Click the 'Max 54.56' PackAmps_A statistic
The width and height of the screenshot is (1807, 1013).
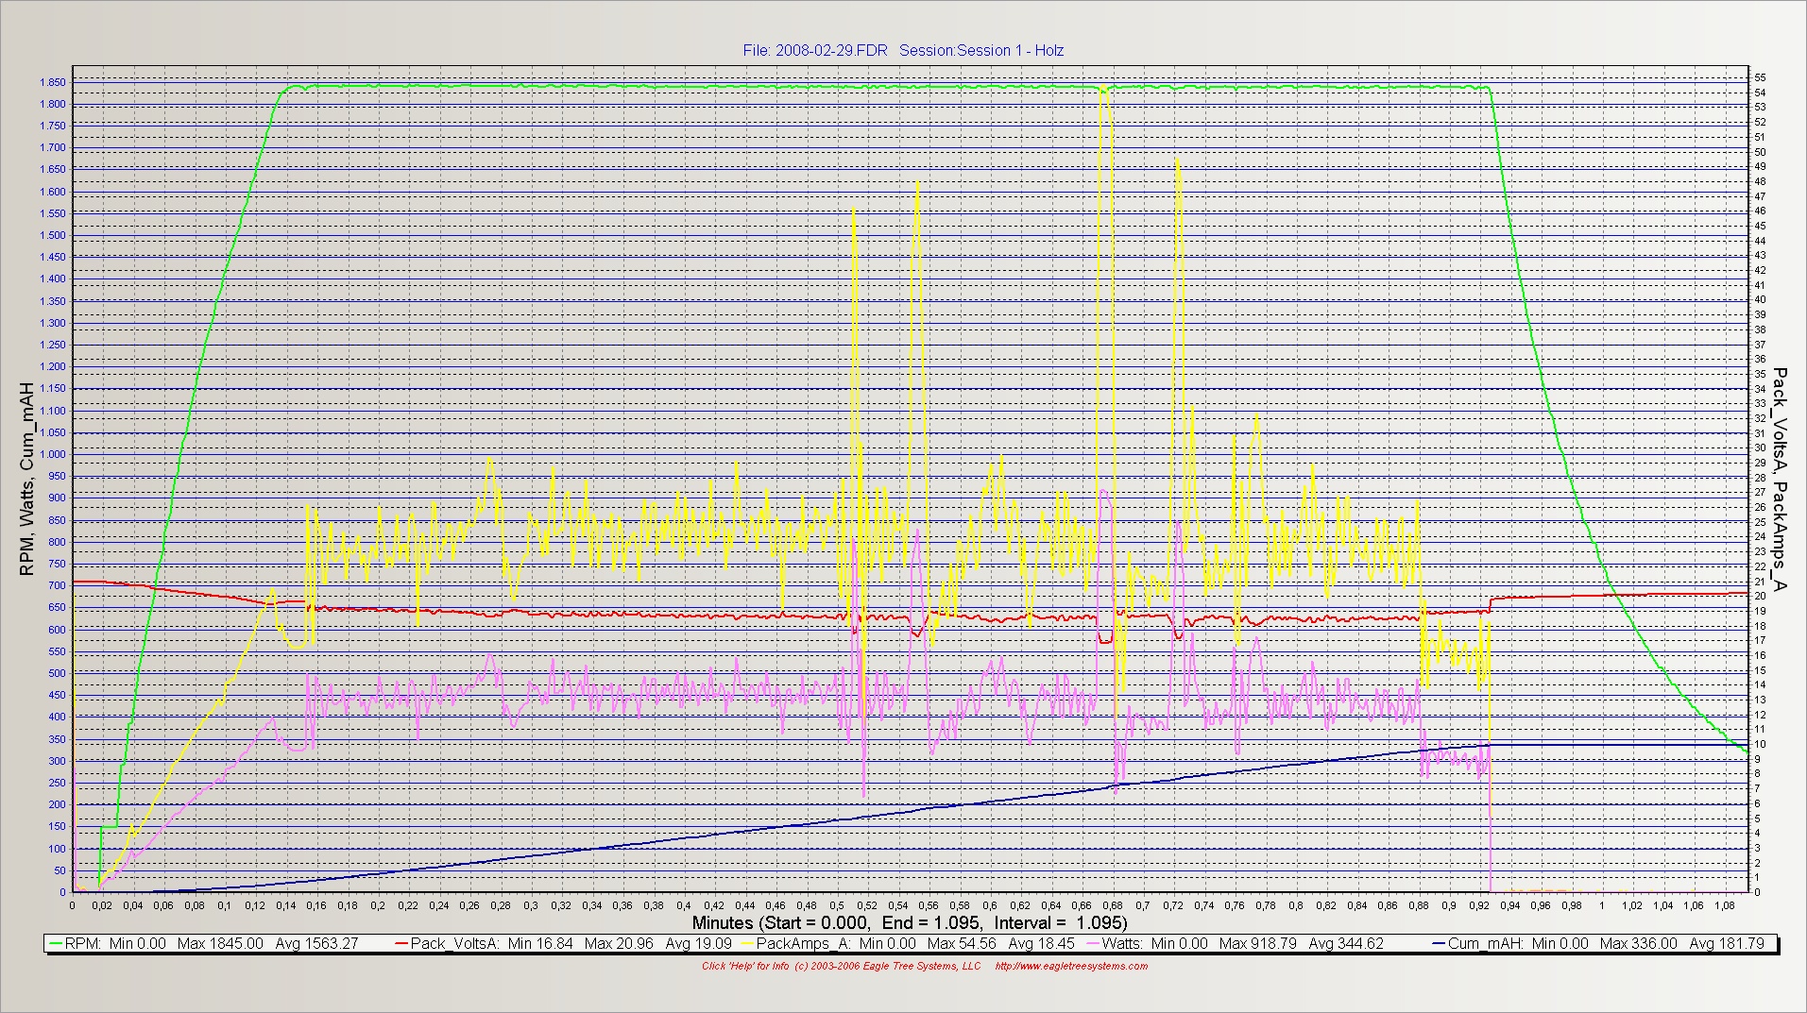(x=963, y=943)
